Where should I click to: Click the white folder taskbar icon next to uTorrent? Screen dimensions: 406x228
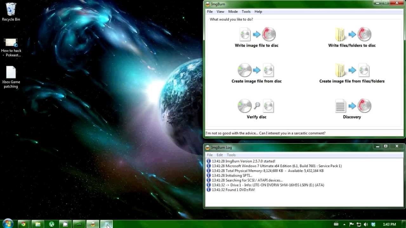point(65,224)
